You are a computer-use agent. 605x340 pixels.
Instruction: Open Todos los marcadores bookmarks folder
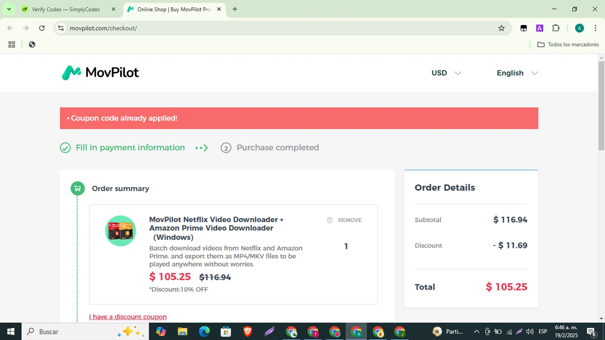pyautogui.click(x=568, y=45)
